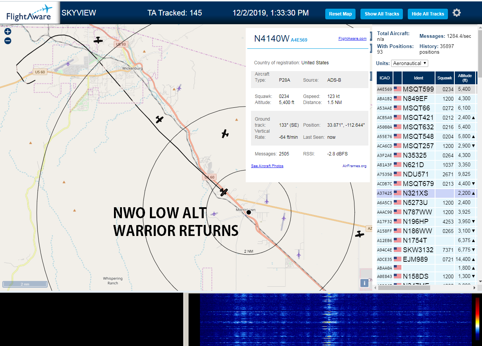Screen dimensions: 482x346
Task: Select MSQT548 aircraft row
Action: coord(427,137)
